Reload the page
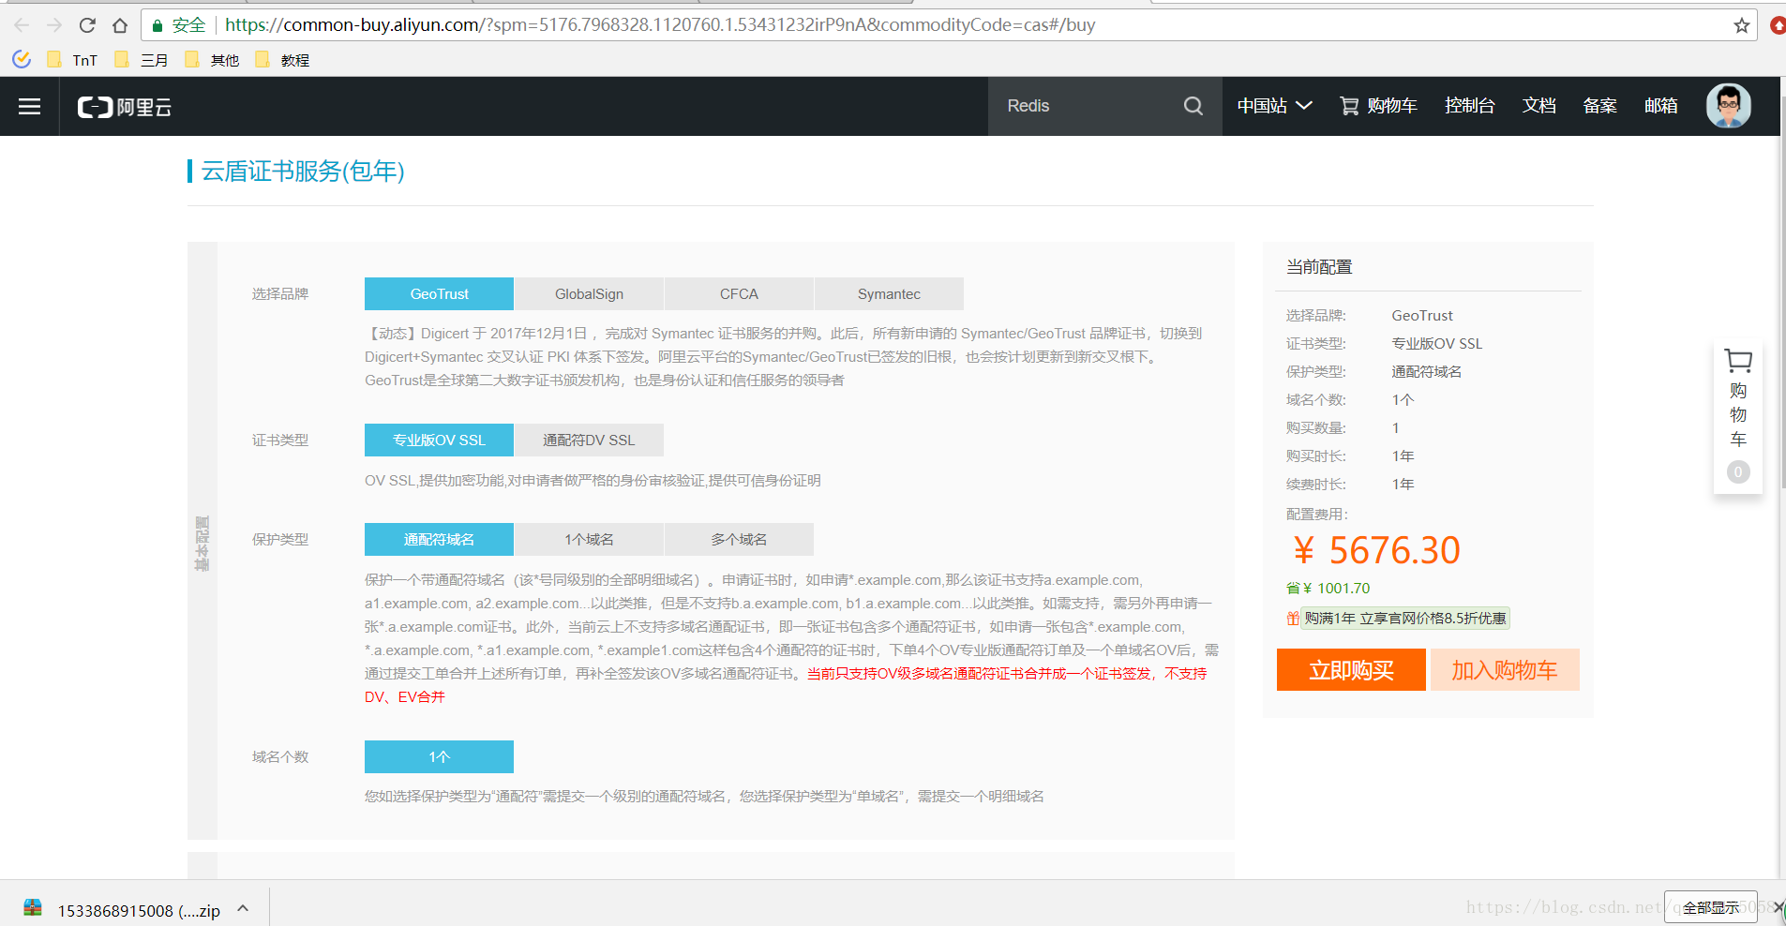The height and width of the screenshot is (926, 1786). pyautogui.click(x=87, y=25)
